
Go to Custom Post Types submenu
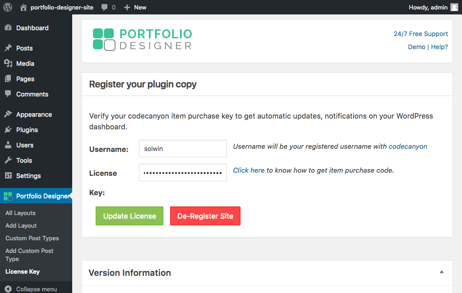pyautogui.click(x=32, y=238)
